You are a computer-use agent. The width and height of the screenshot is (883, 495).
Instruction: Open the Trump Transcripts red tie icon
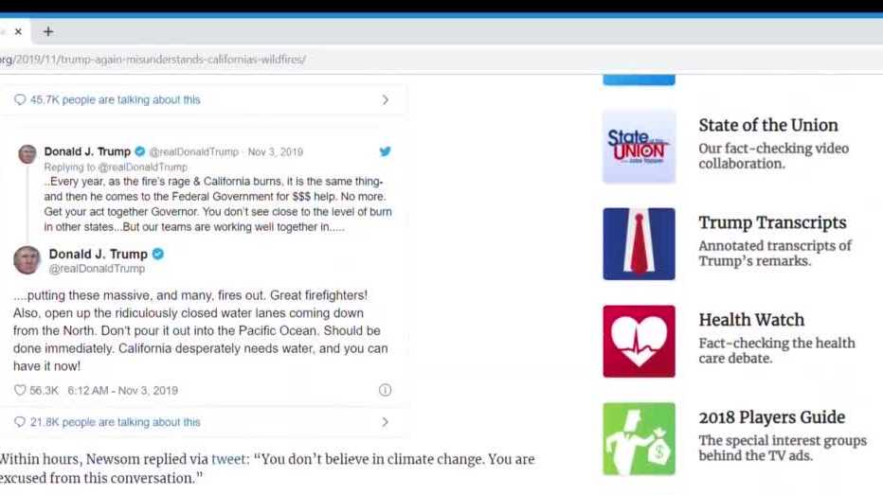point(639,243)
